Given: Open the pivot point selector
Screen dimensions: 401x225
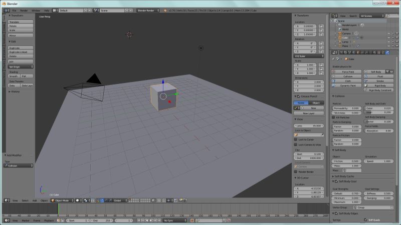Looking at the screenshot, I should pos(87,200).
